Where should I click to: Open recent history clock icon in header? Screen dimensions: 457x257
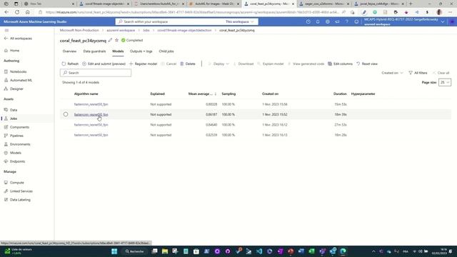click(x=308, y=21)
